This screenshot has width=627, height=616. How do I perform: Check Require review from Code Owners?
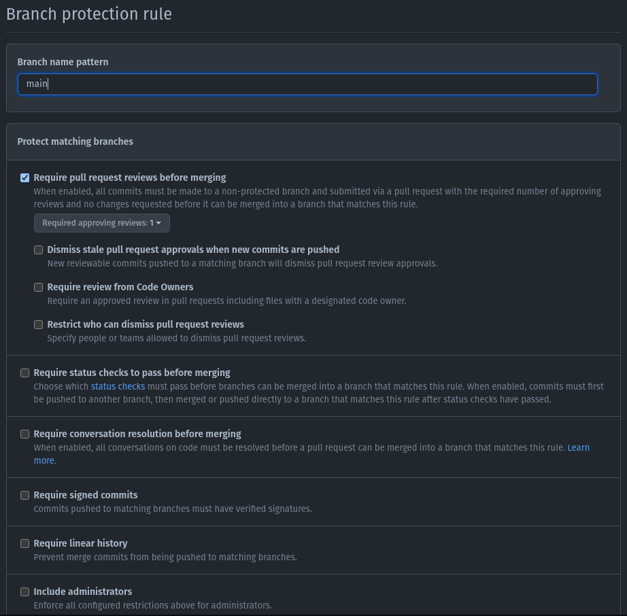click(x=38, y=288)
